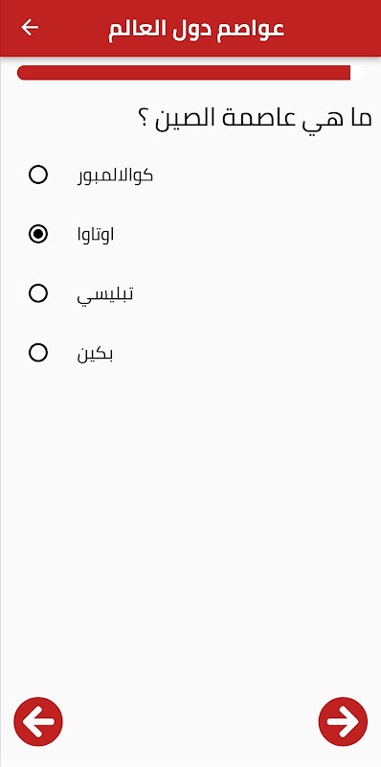Select the كوالالمبور radio button
The image size is (381, 767).
pyautogui.click(x=38, y=174)
